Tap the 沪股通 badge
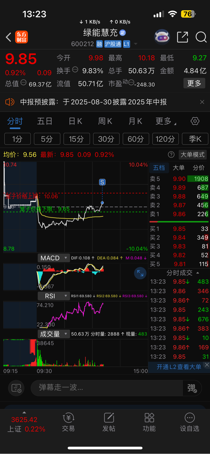Screen dimensions: 210x454 pos(113,44)
